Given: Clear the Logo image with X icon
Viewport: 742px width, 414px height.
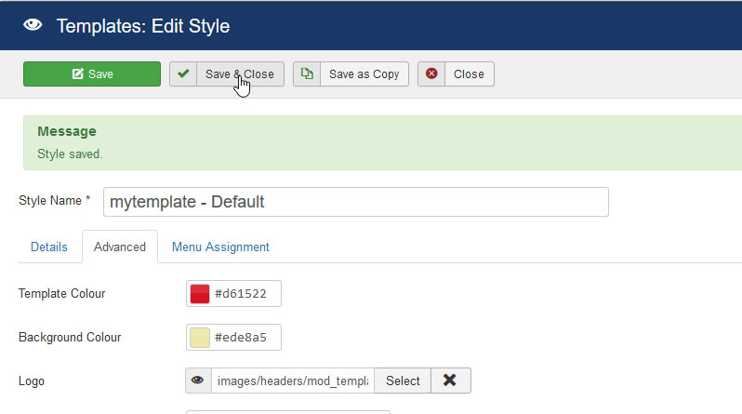Looking at the screenshot, I should click(x=450, y=381).
